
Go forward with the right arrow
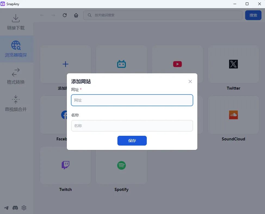53,15
